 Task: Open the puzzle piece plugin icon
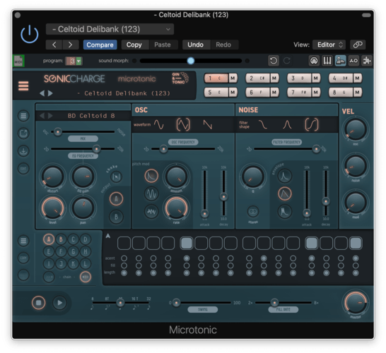pyautogui.click(x=367, y=61)
